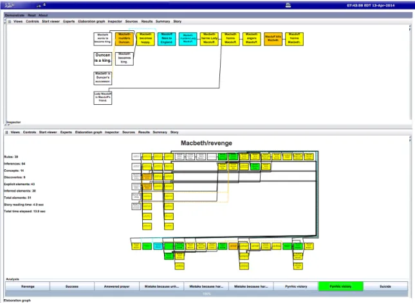
Task: Open Start viewer tab in story graph panel
Action: (51, 21)
